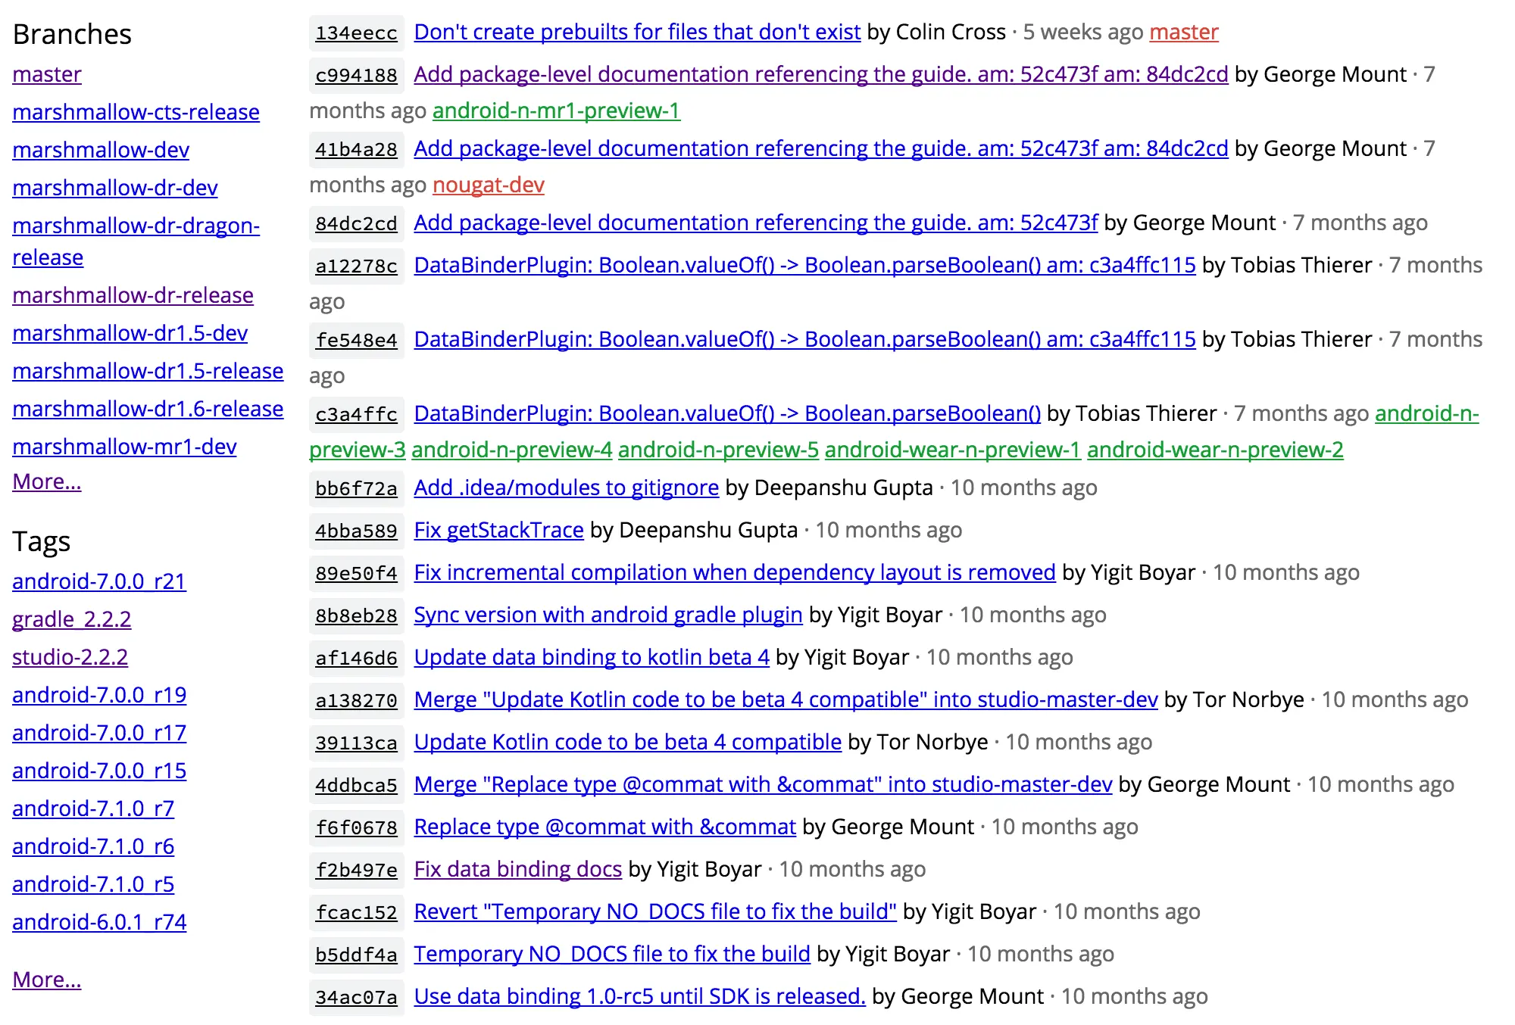The height and width of the screenshot is (1025, 1515).
Task: Click the red nougat-dev branch label
Action: point(488,185)
